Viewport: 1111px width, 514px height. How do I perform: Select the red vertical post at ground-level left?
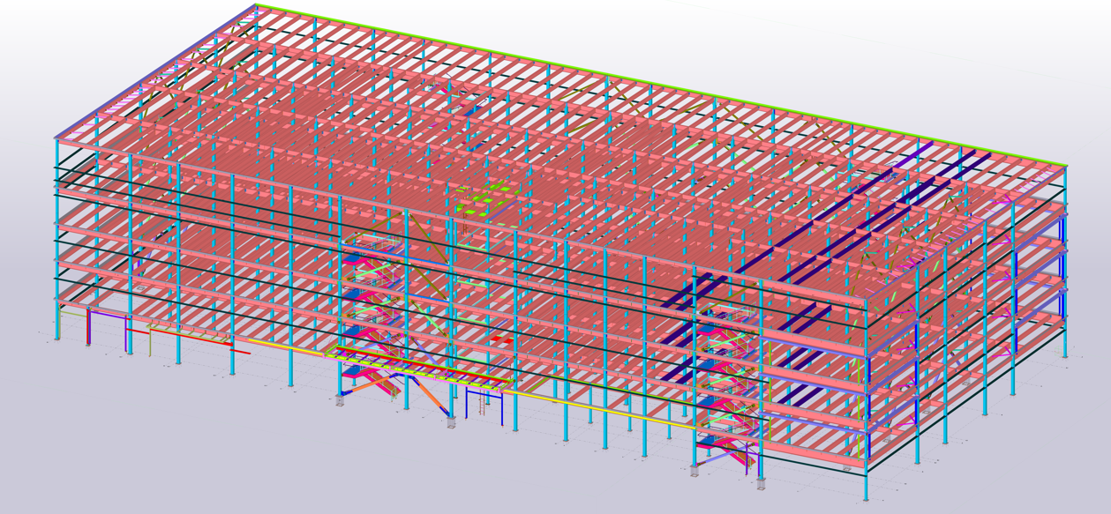coord(87,328)
